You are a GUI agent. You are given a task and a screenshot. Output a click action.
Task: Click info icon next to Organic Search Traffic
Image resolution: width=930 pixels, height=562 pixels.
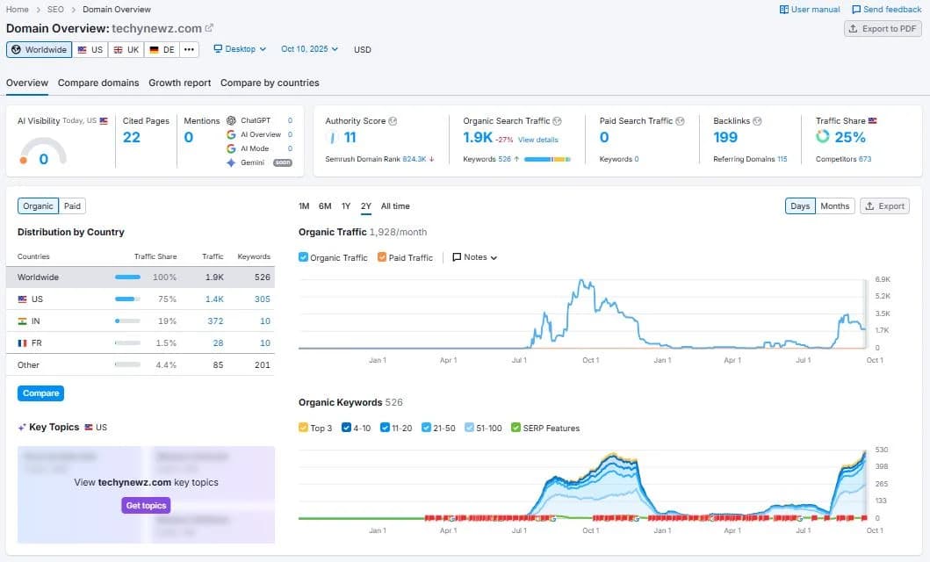pos(557,121)
